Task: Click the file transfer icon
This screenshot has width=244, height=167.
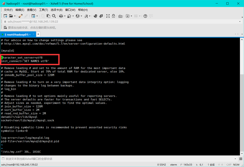Action: 69,16
